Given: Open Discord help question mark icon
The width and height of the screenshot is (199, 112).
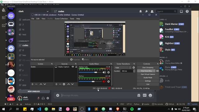Looking at the screenshot, I should (187, 11).
